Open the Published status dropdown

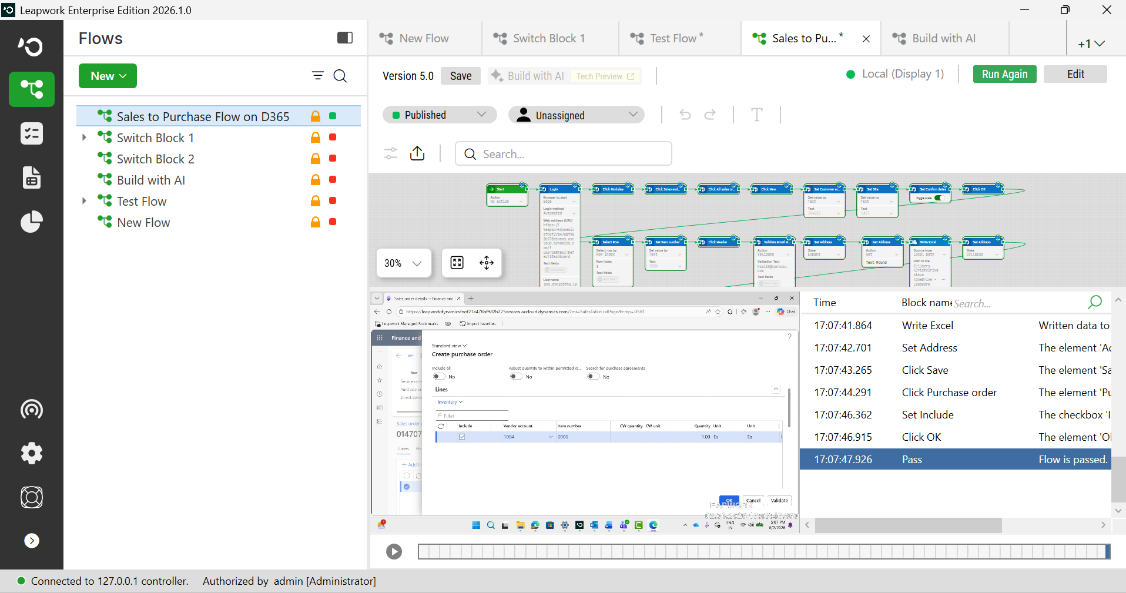pos(440,115)
